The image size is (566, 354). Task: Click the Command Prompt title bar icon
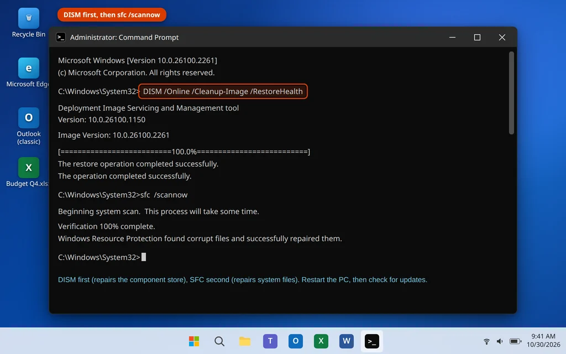tap(61, 37)
